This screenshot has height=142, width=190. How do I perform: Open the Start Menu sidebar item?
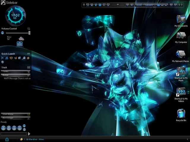pos(15,114)
